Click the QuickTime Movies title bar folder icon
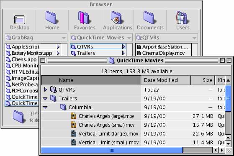This screenshot has height=156, width=234. [111, 61]
